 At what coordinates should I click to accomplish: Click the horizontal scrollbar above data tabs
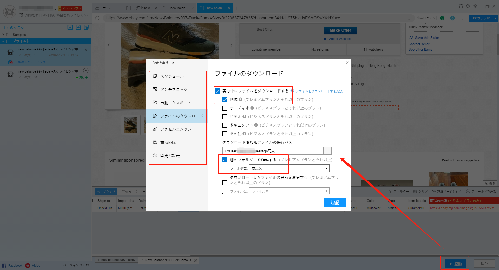tap(338, 255)
